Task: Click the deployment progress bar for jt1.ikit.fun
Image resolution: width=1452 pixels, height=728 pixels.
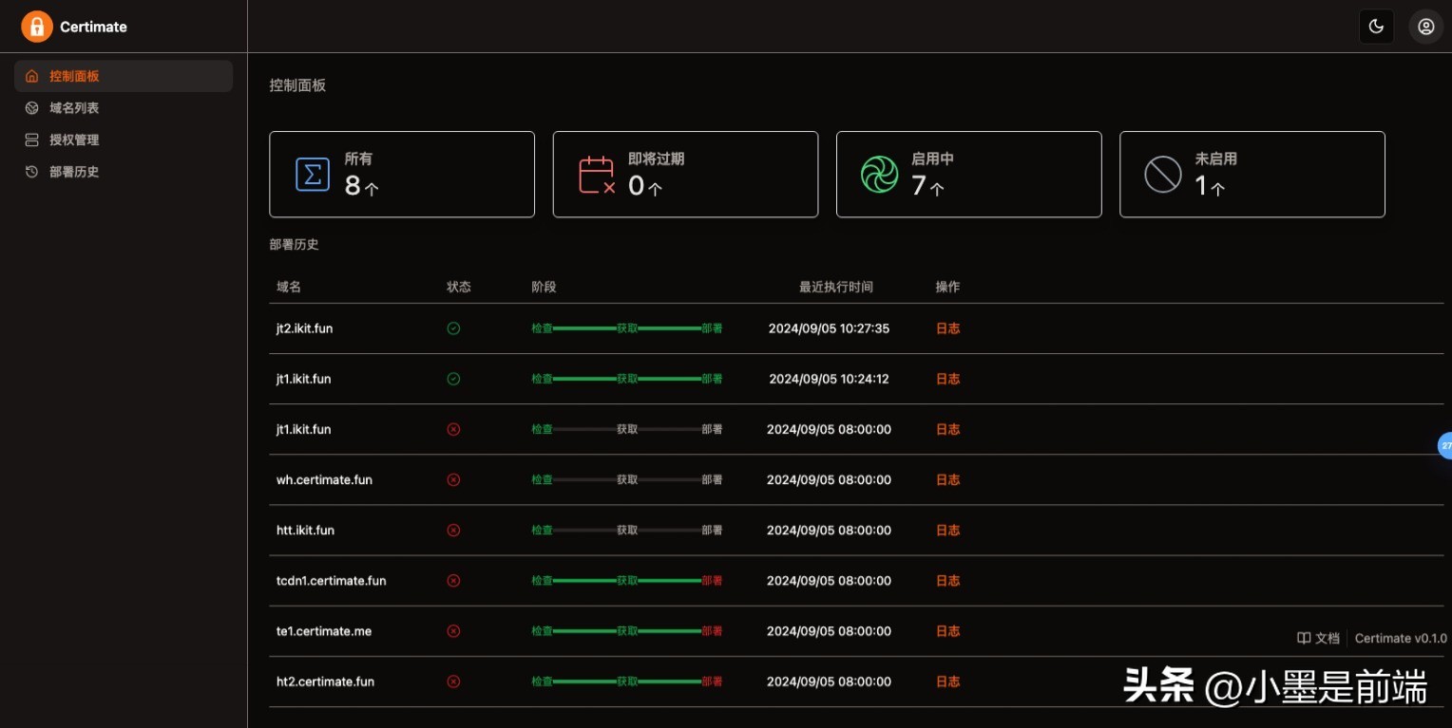Action: [627, 379]
